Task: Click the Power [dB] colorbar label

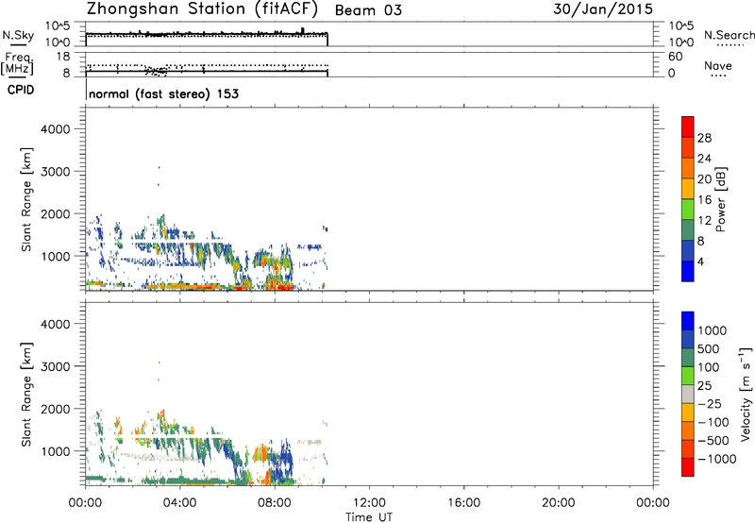Action: tap(720, 199)
